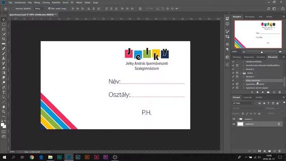Toggle the transform controls checkbox in the options bar
The width and height of the screenshot is (286, 161).
(49, 8)
